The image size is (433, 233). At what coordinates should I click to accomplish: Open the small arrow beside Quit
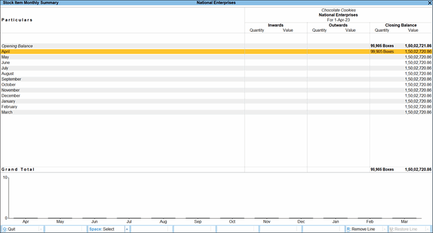(41, 229)
